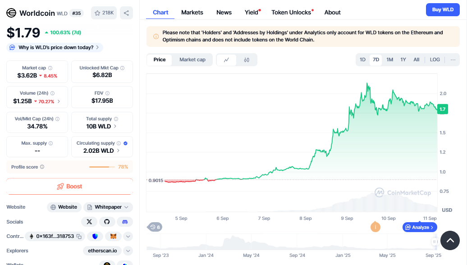This screenshot has width=467, height=265.
Task: Click the #35 rank badge
Action: 77,13
